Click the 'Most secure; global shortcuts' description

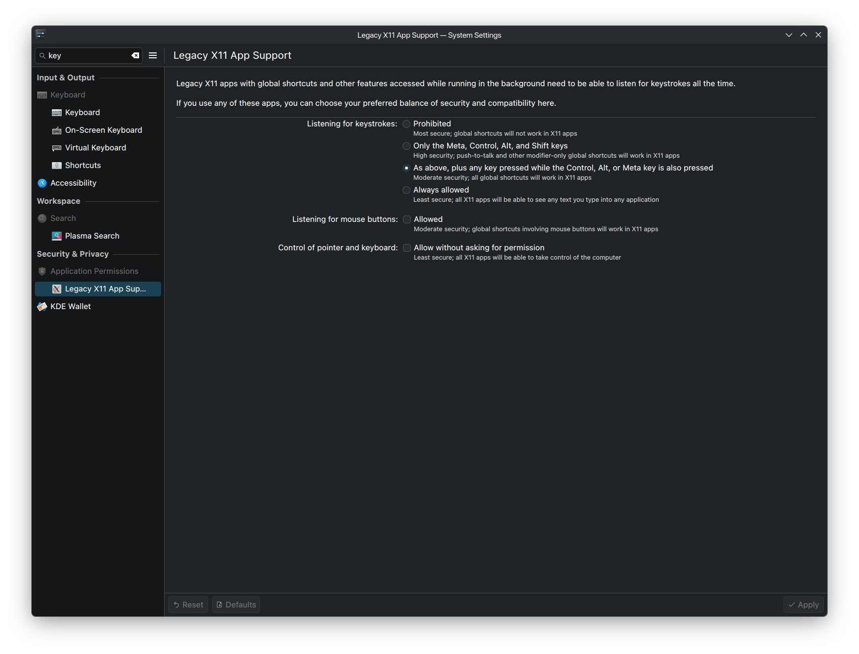[495, 134]
